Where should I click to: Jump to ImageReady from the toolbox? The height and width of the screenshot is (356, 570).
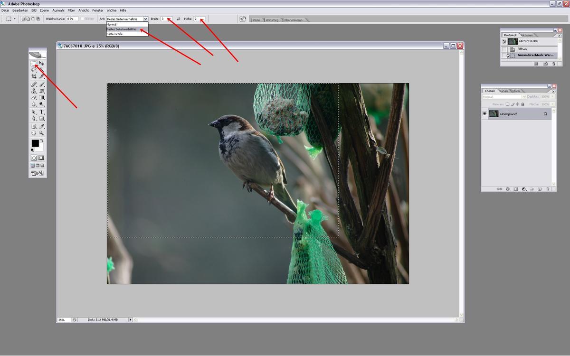(38, 174)
